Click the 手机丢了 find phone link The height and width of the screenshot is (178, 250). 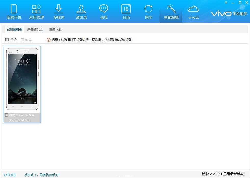coord(42,175)
